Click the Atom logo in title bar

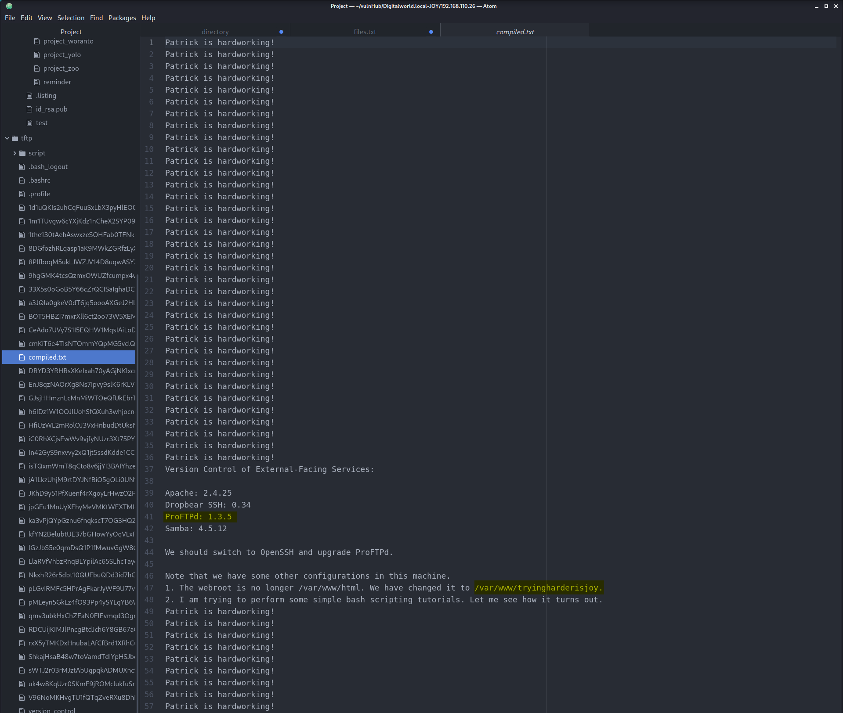[9, 6]
